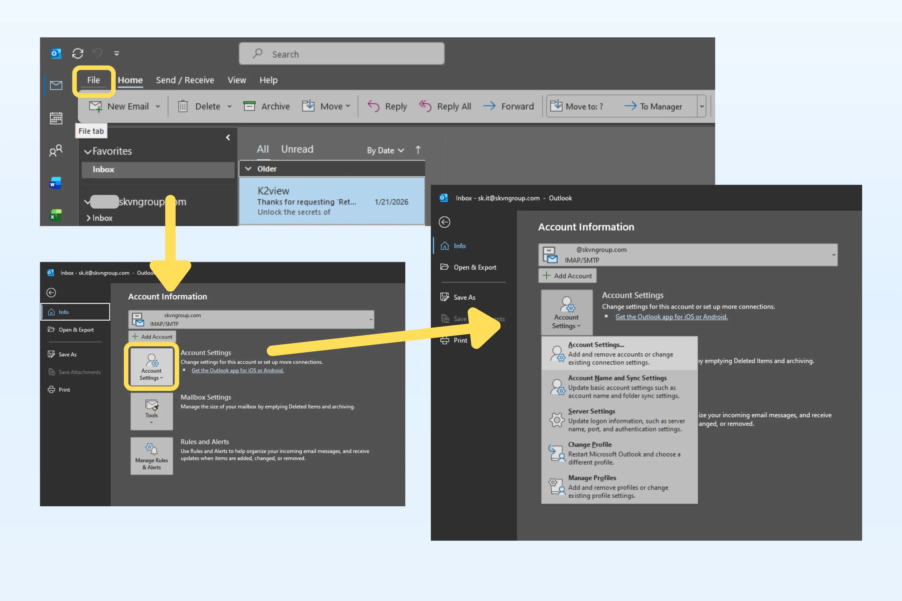Image resolution: width=902 pixels, height=601 pixels.
Task: Open the Word app icon in sidebar
Action: coord(56,183)
